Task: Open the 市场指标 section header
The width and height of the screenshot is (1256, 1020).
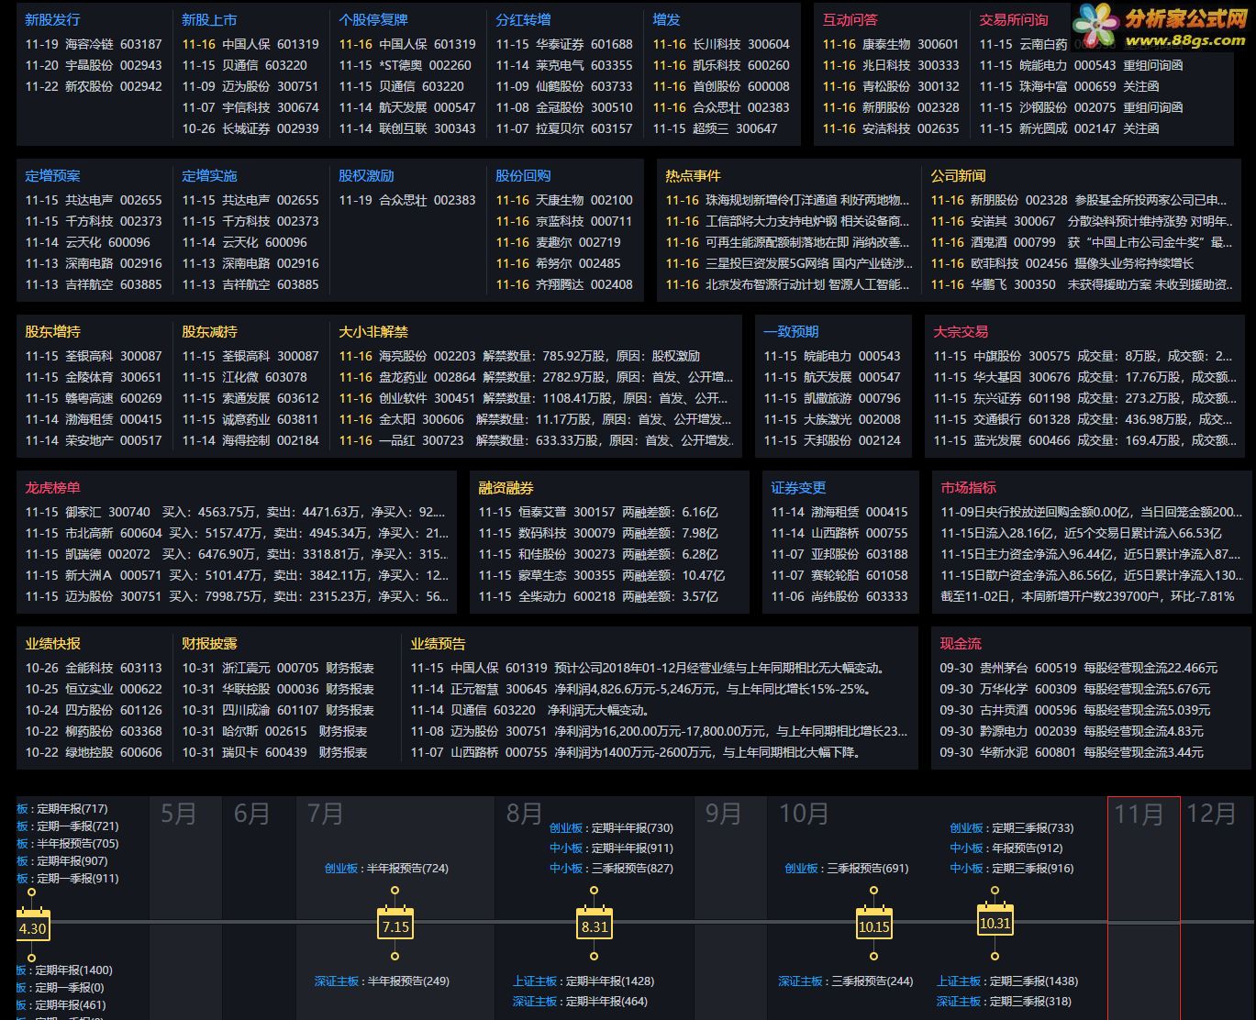Action: tap(968, 487)
